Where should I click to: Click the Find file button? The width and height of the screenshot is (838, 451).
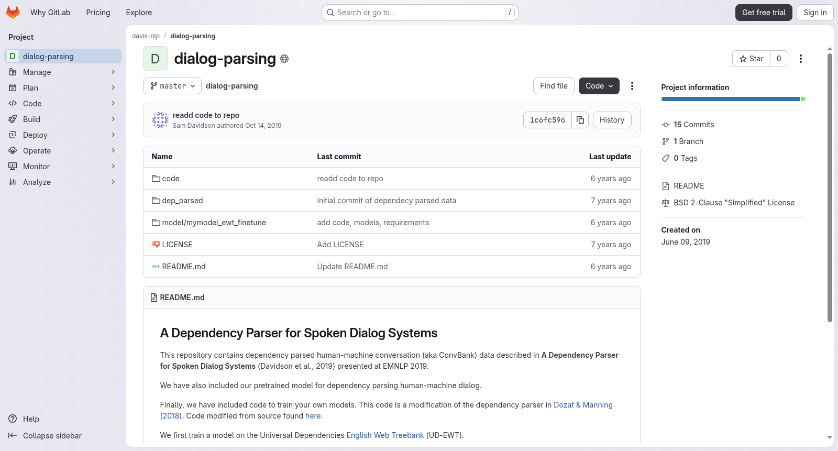coord(554,86)
